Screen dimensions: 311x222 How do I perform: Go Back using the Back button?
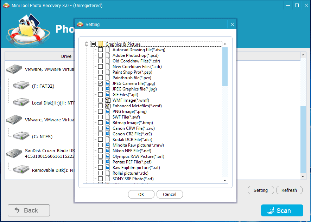pos(29,210)
